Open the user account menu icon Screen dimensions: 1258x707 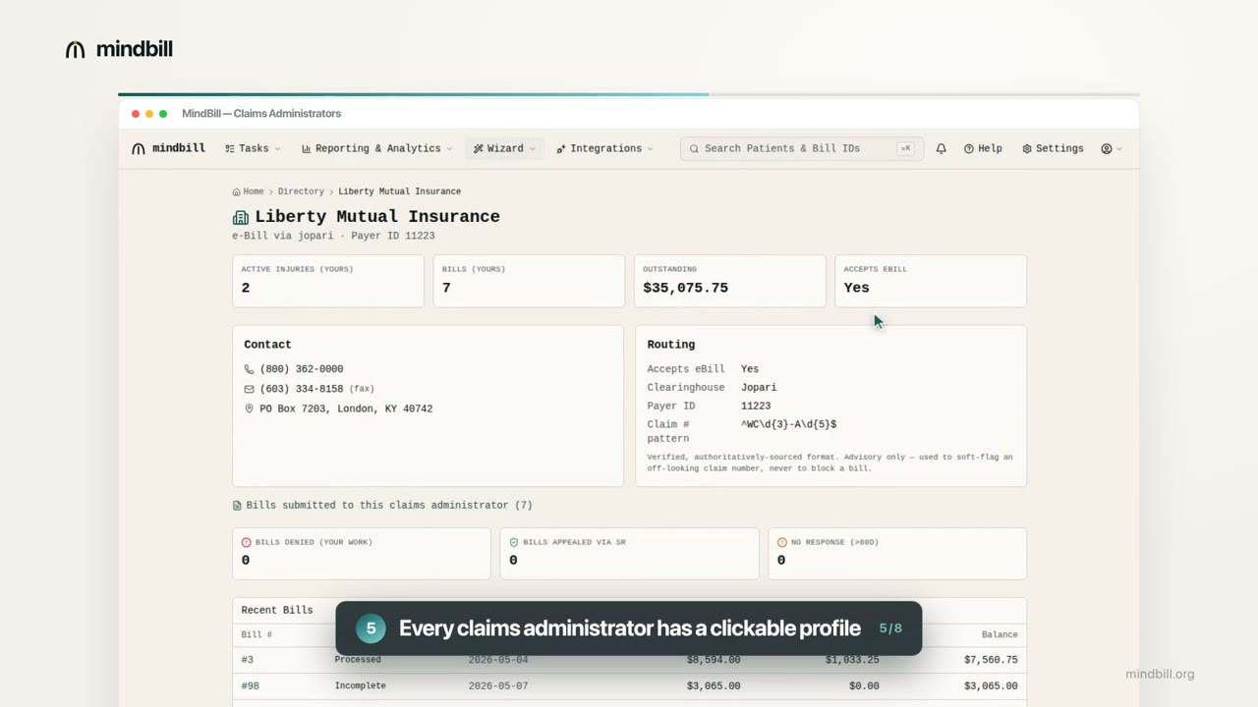coord(1107,148)
